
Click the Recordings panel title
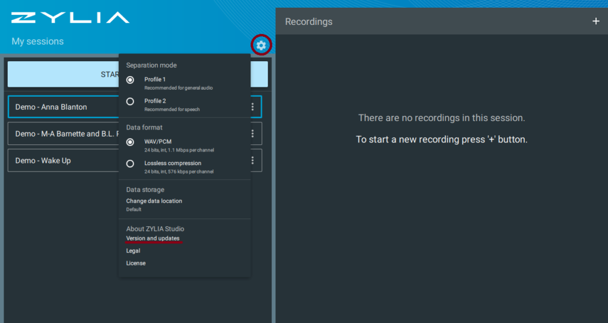pos(309,22)
